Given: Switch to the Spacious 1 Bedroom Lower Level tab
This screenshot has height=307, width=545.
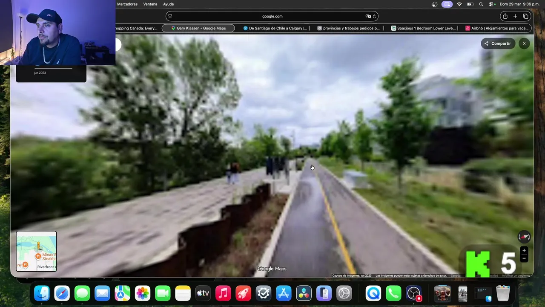Looking at the screenshot, I should [423, 28].
